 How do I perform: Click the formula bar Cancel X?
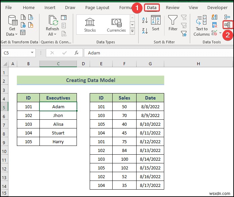[x=52, y=53]
